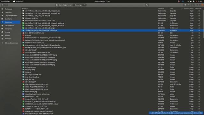Star the LibreOffice-fresh AppImage row
The width and height of the screenshot is (204, 115).
(199, 31)
